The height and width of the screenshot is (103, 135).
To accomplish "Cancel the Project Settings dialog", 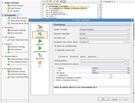I will click(x=114, y=99).
